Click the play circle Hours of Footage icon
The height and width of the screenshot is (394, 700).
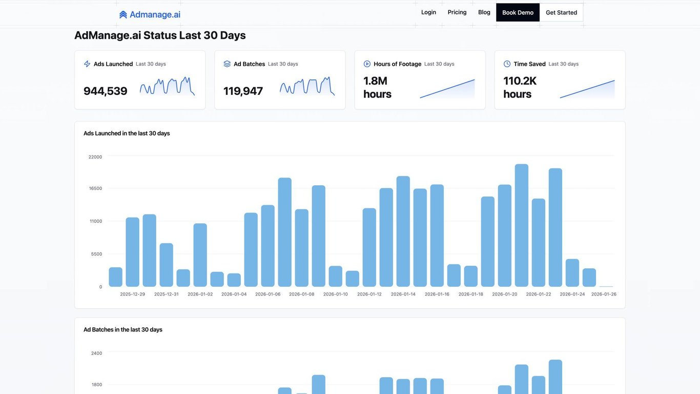pos(367,64)
